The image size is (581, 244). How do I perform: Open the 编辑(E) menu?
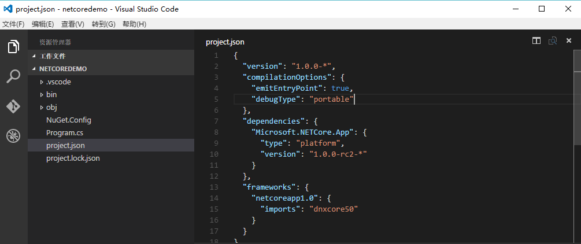coord(43,24)
